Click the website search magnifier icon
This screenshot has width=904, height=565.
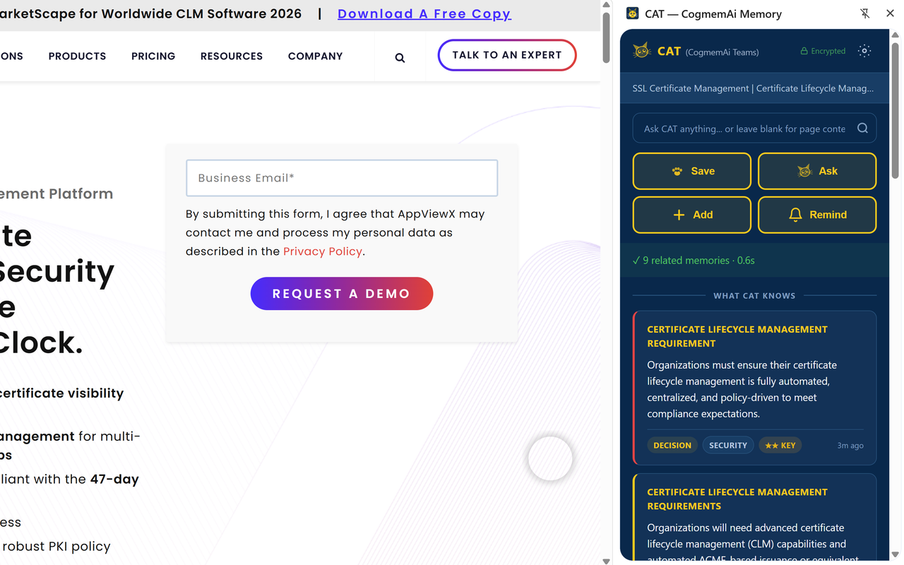[400, 58]
